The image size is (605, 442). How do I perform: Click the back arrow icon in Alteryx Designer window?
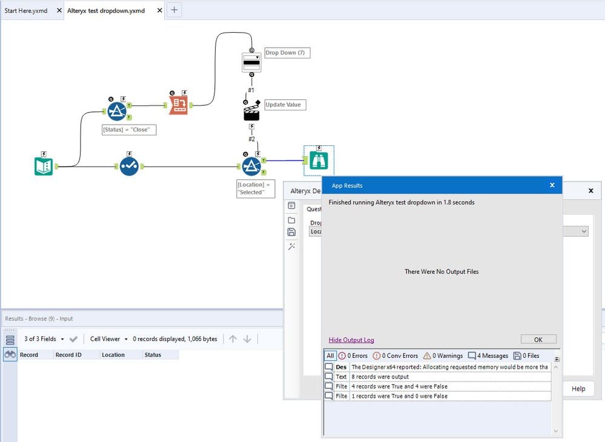[x=292, y=206]
